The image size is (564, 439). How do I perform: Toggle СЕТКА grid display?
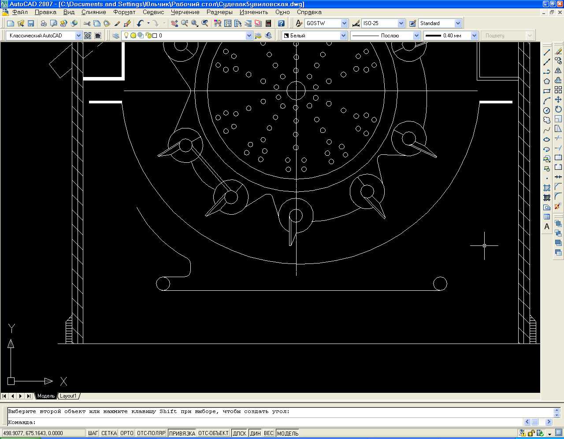point(109,433)
